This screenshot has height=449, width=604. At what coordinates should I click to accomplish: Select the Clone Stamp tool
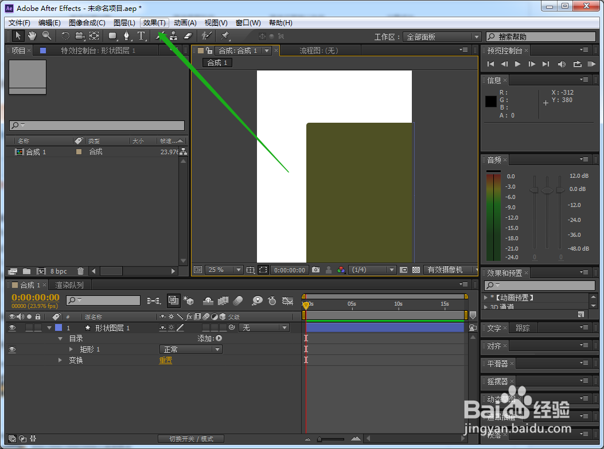tap(174, 36)
